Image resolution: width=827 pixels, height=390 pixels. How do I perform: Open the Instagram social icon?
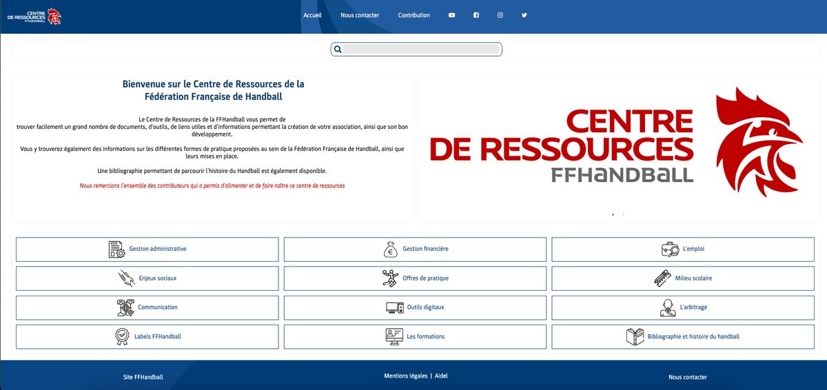pyautogui.click(x=500, y=15)
